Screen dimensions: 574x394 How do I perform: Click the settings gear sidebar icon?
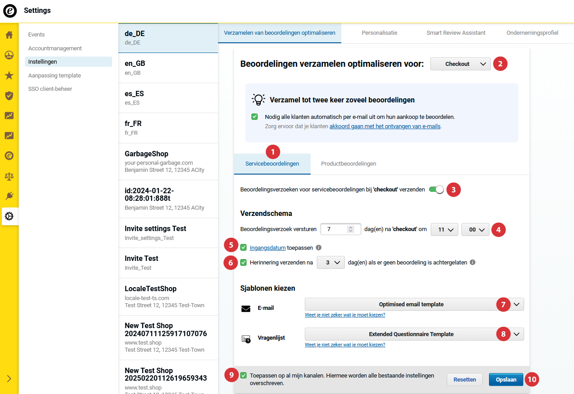9,216
